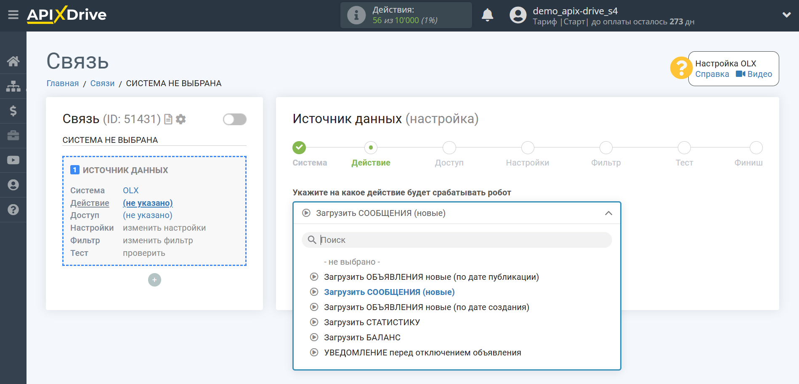Open the hamburger menu

point(13,15)
